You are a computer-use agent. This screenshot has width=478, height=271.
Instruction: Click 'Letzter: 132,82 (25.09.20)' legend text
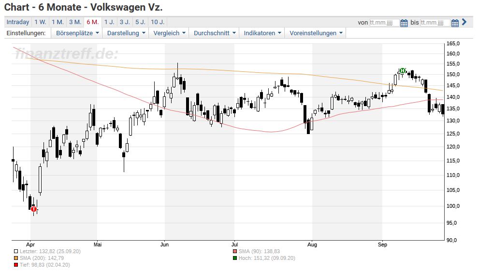click(50, 252)
